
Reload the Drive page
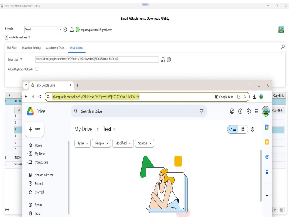click(40, 97)
